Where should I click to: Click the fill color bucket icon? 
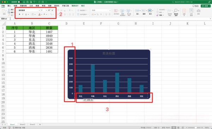[x=39, y=14]
